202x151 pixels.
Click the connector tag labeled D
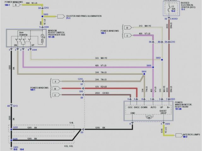pos(127,28)
